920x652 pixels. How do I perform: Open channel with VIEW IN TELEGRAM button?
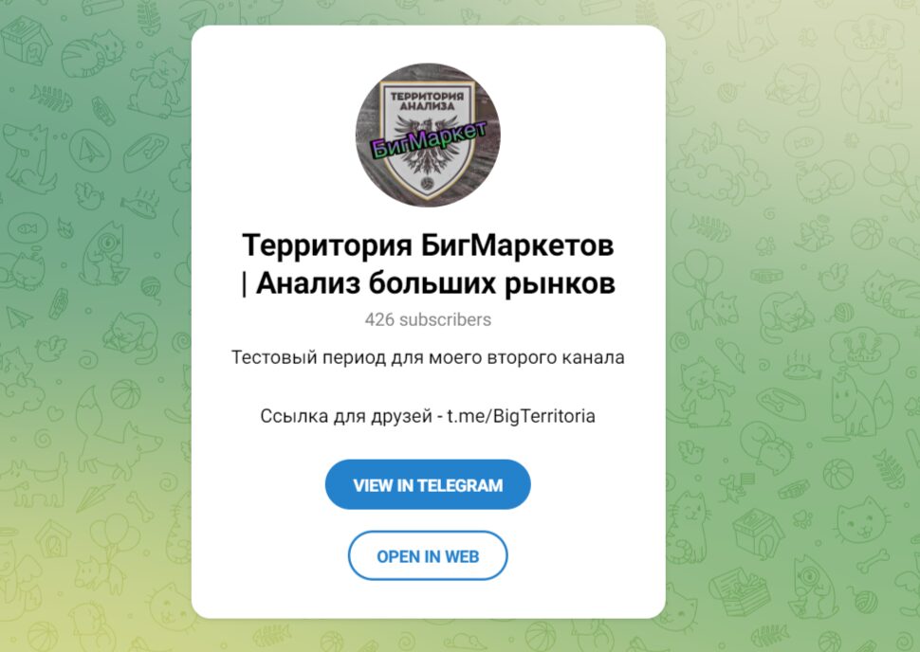coord(428,485)
